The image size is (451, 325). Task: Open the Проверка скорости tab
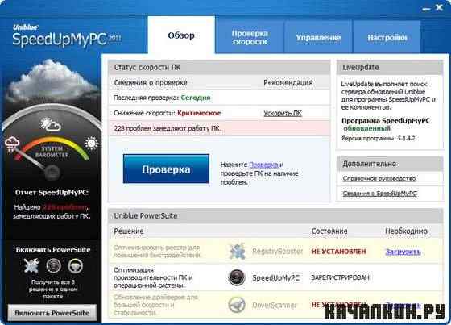250,37
